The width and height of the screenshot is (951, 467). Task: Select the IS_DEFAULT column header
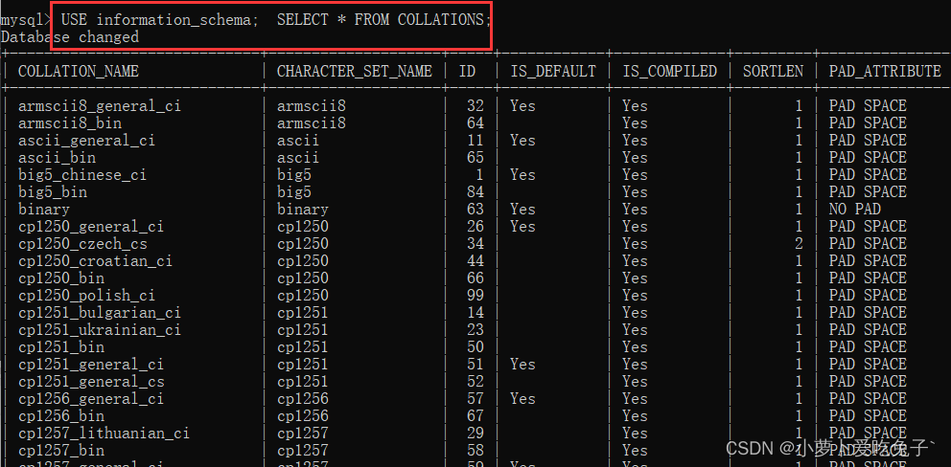[553, 72]
